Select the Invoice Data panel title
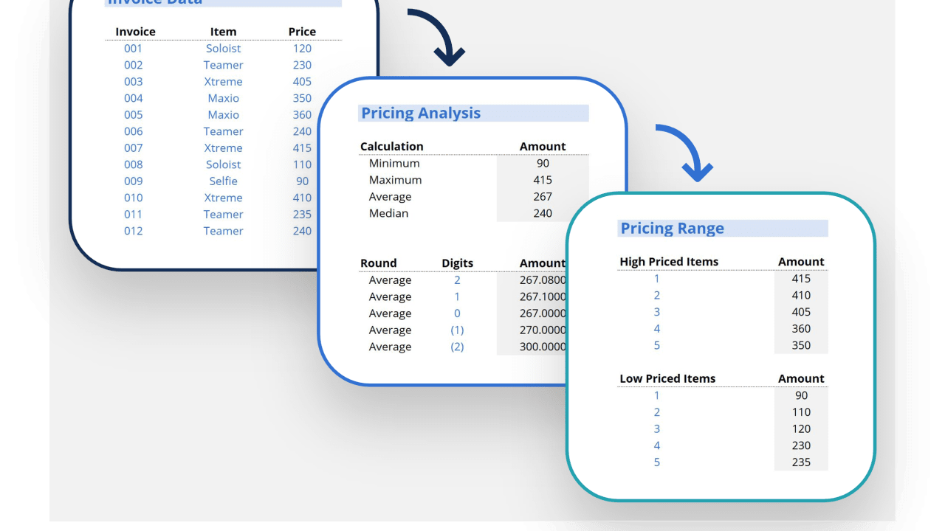945x531 pixels. (x=154, y=4)
